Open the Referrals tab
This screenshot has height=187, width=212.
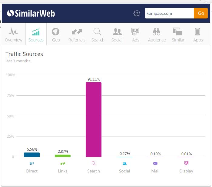(77, 34)
